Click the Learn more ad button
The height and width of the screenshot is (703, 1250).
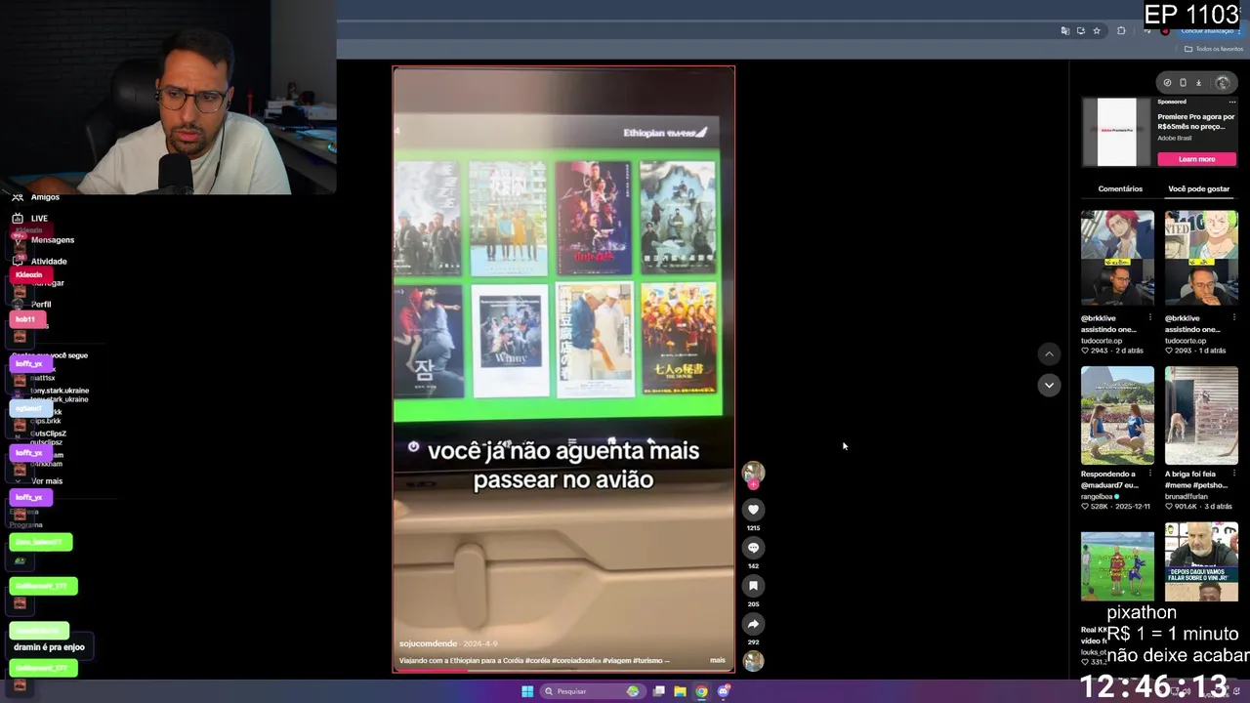1196,159
